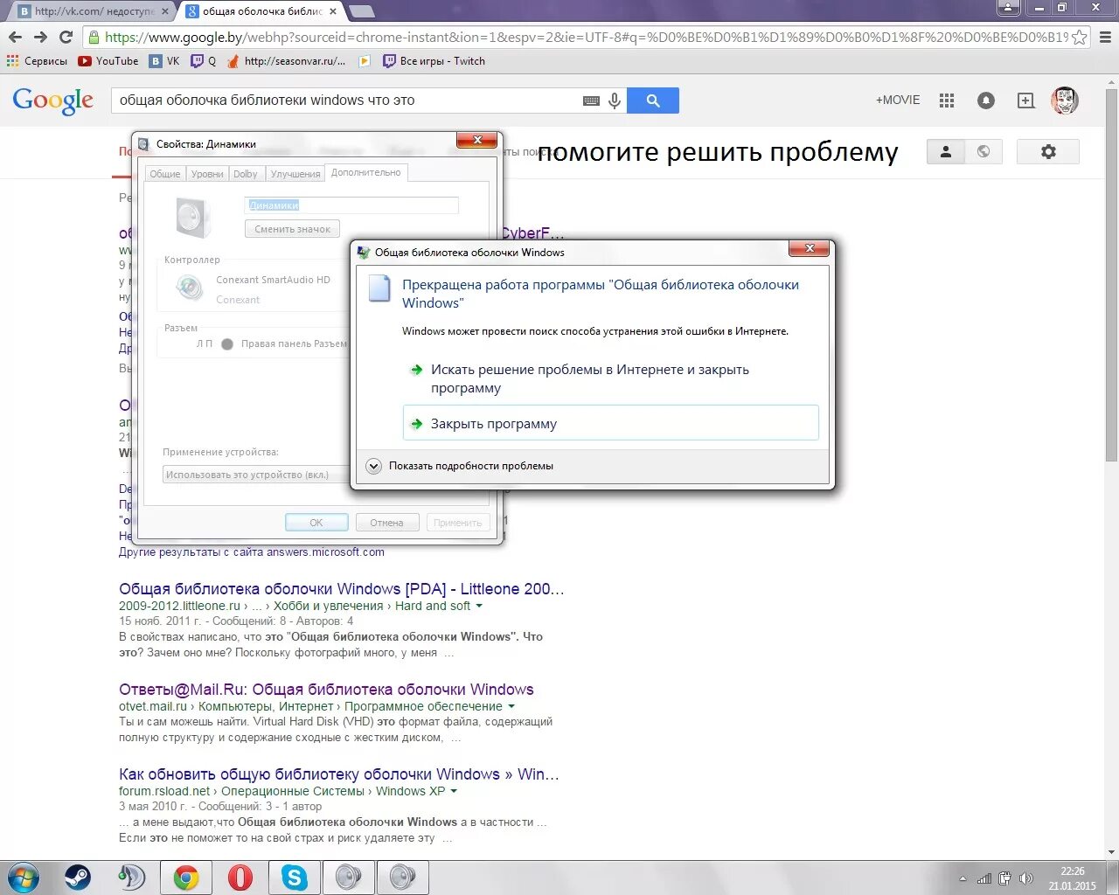1119x895 pixels.
Task: Open Google apps grid
Action: pyautogui.click(x=947, y=101)
